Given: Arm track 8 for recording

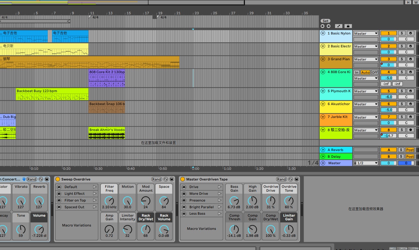Looking at the screenshot, I should [x=410, y=130].
